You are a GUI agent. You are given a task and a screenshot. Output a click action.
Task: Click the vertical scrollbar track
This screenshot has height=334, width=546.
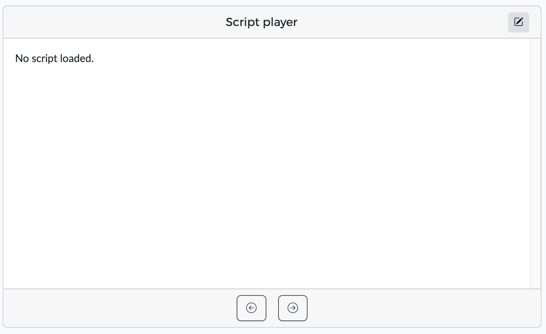[x=535, y=163]
